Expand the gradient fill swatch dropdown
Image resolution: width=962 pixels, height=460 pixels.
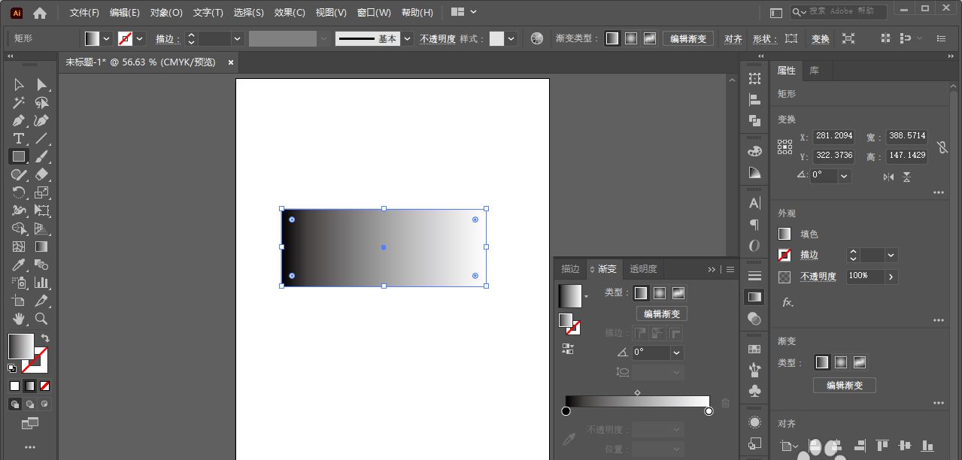[x=586, y=295]
